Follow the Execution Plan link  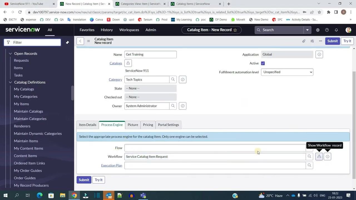tap(112, 166)
